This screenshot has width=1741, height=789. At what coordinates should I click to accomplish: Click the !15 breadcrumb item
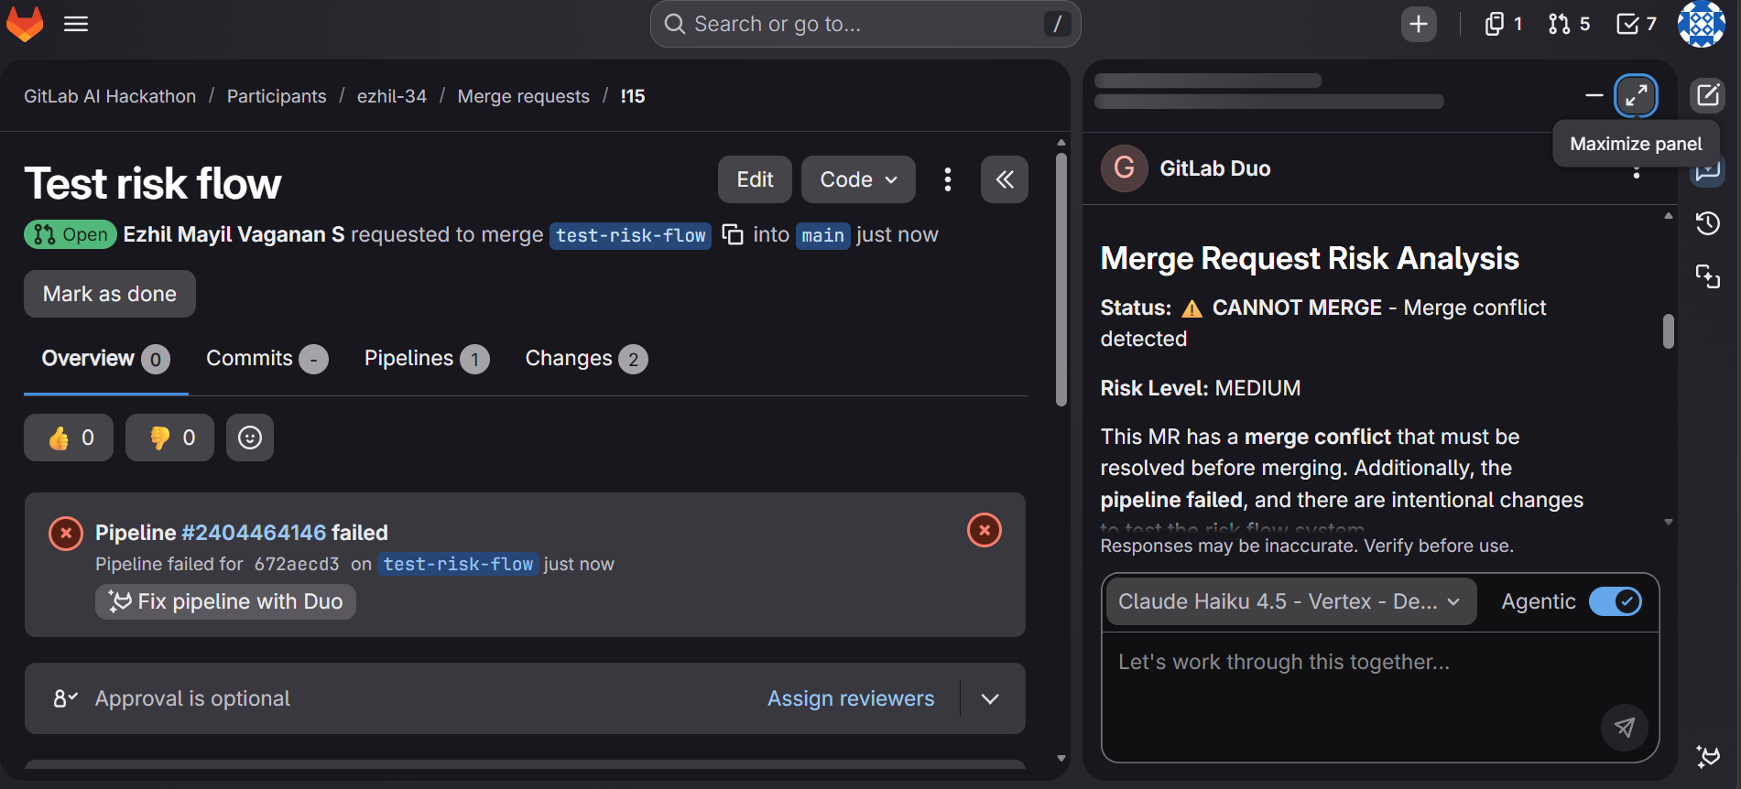pos(633,96)
